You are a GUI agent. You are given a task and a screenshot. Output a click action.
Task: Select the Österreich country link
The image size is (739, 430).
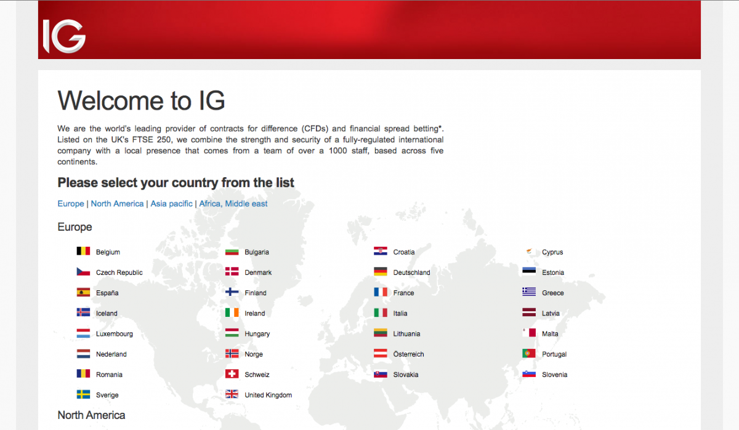coord(409,354)
